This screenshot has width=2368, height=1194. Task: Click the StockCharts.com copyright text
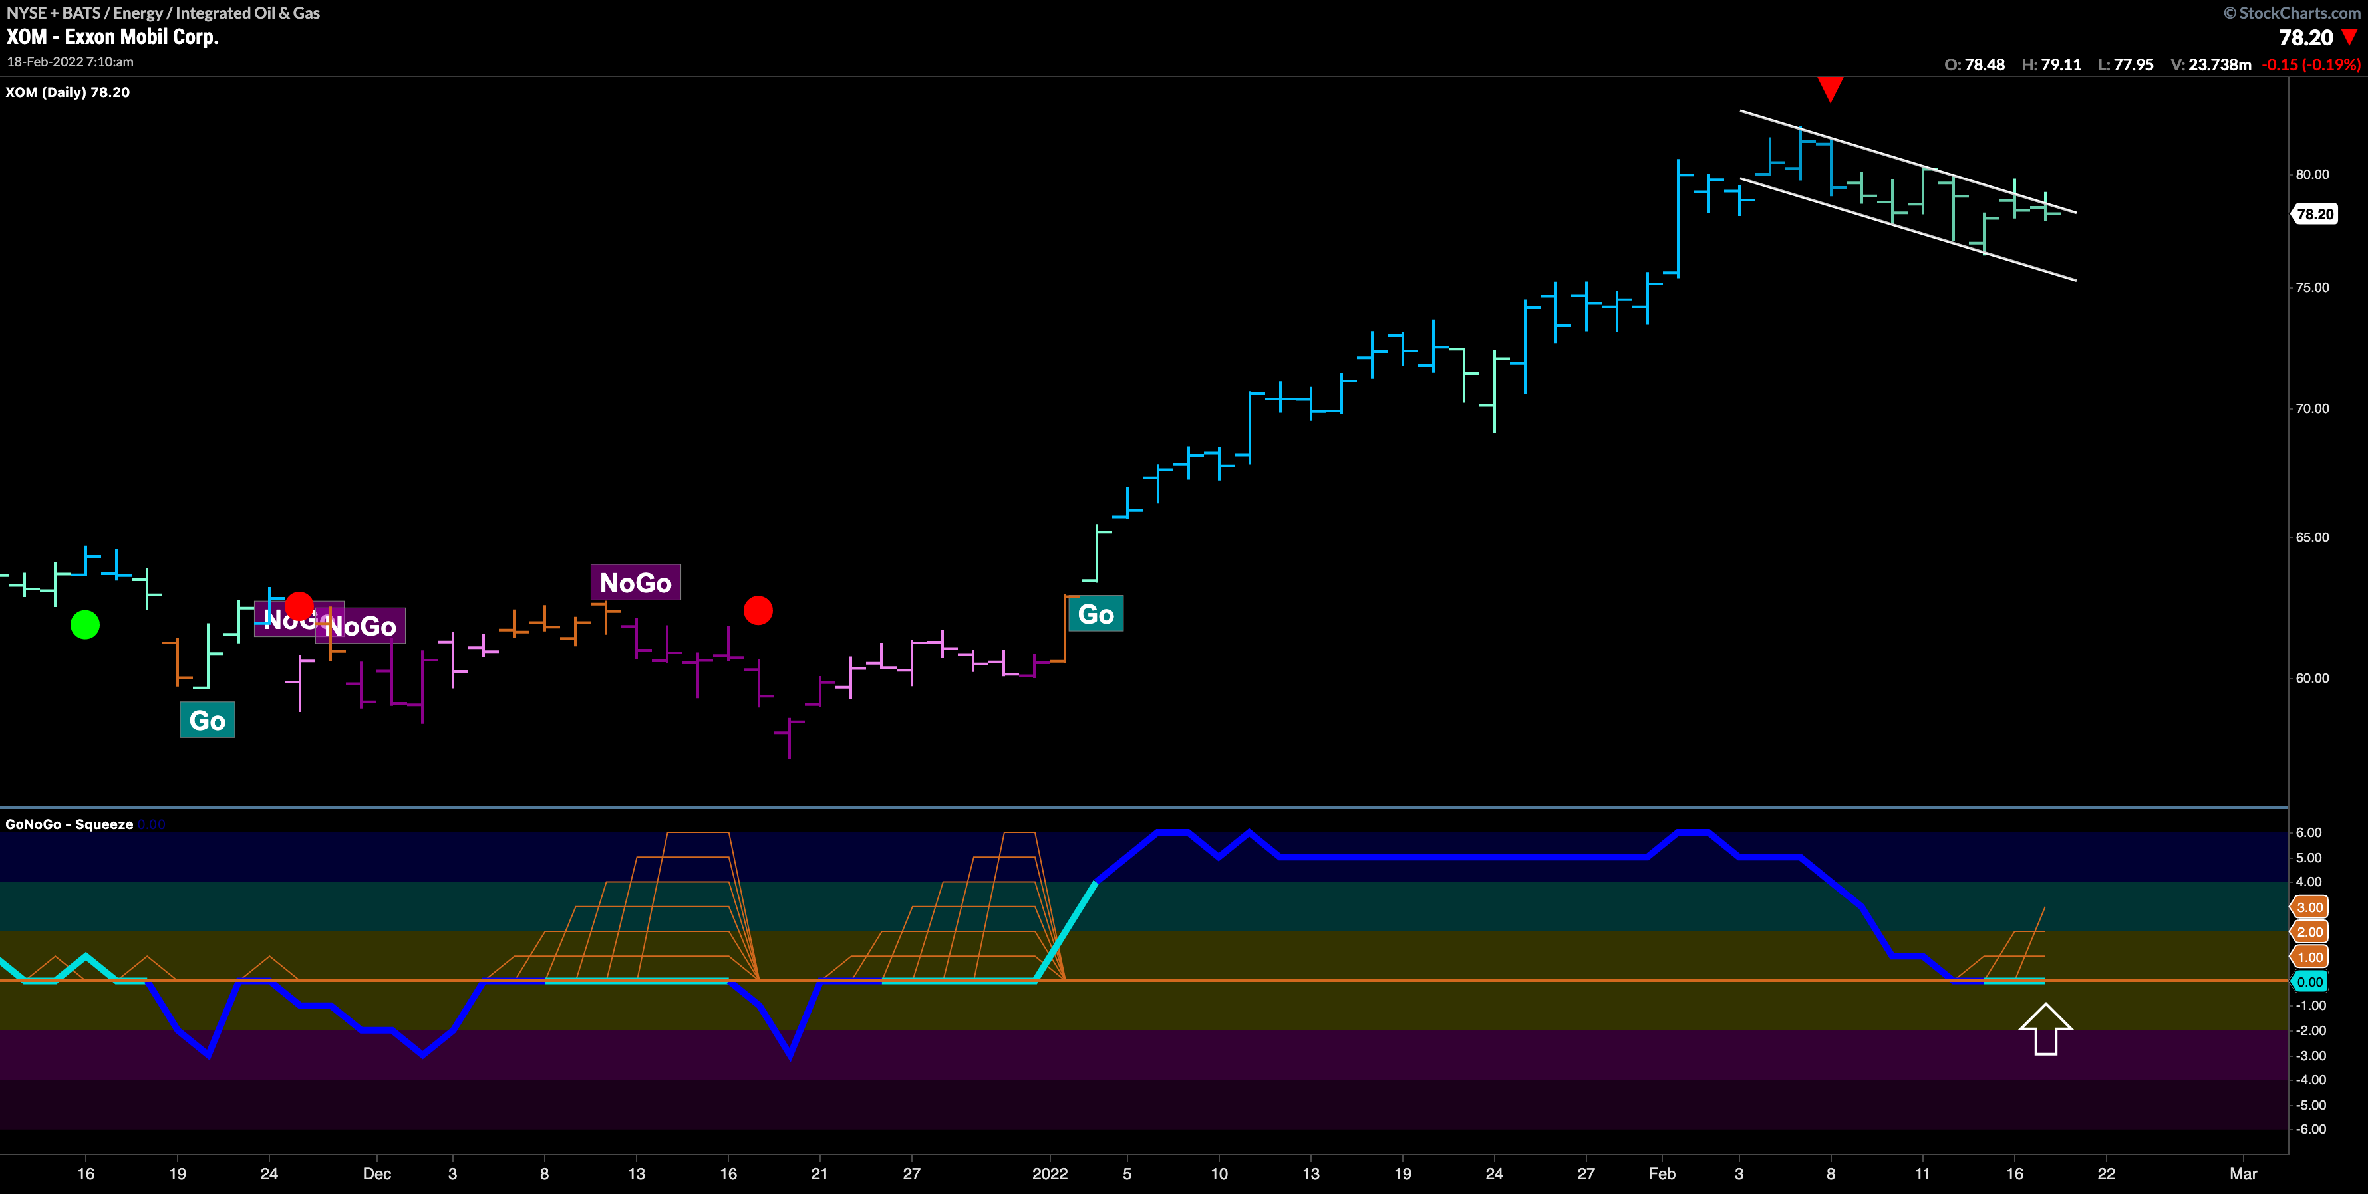tap(2291, 12)
